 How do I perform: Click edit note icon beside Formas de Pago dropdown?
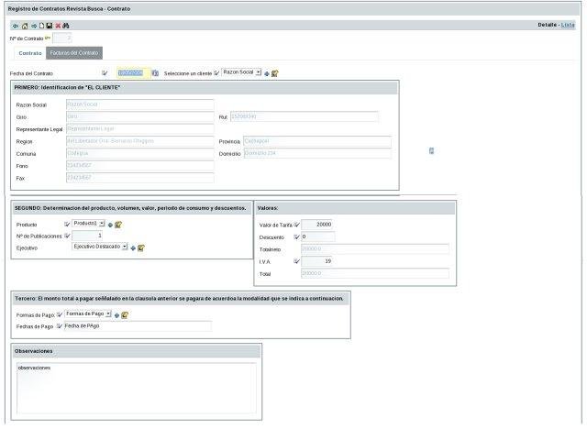(125, 315)
